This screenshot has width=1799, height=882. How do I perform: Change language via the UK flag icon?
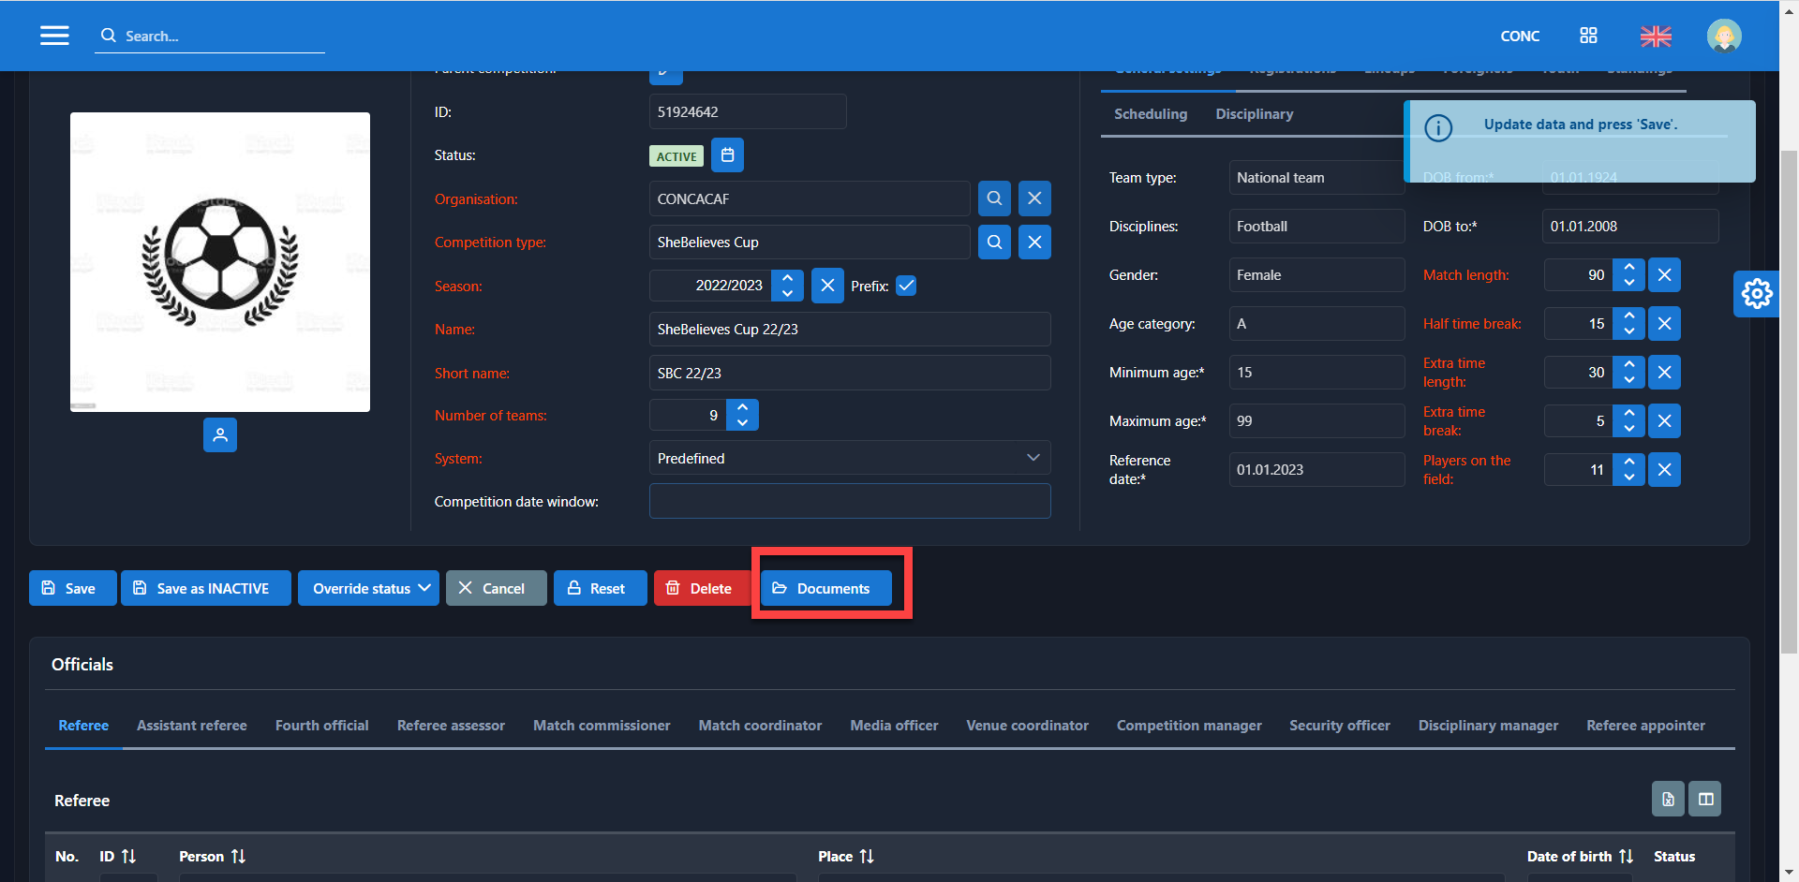[x=1655, y=36]
